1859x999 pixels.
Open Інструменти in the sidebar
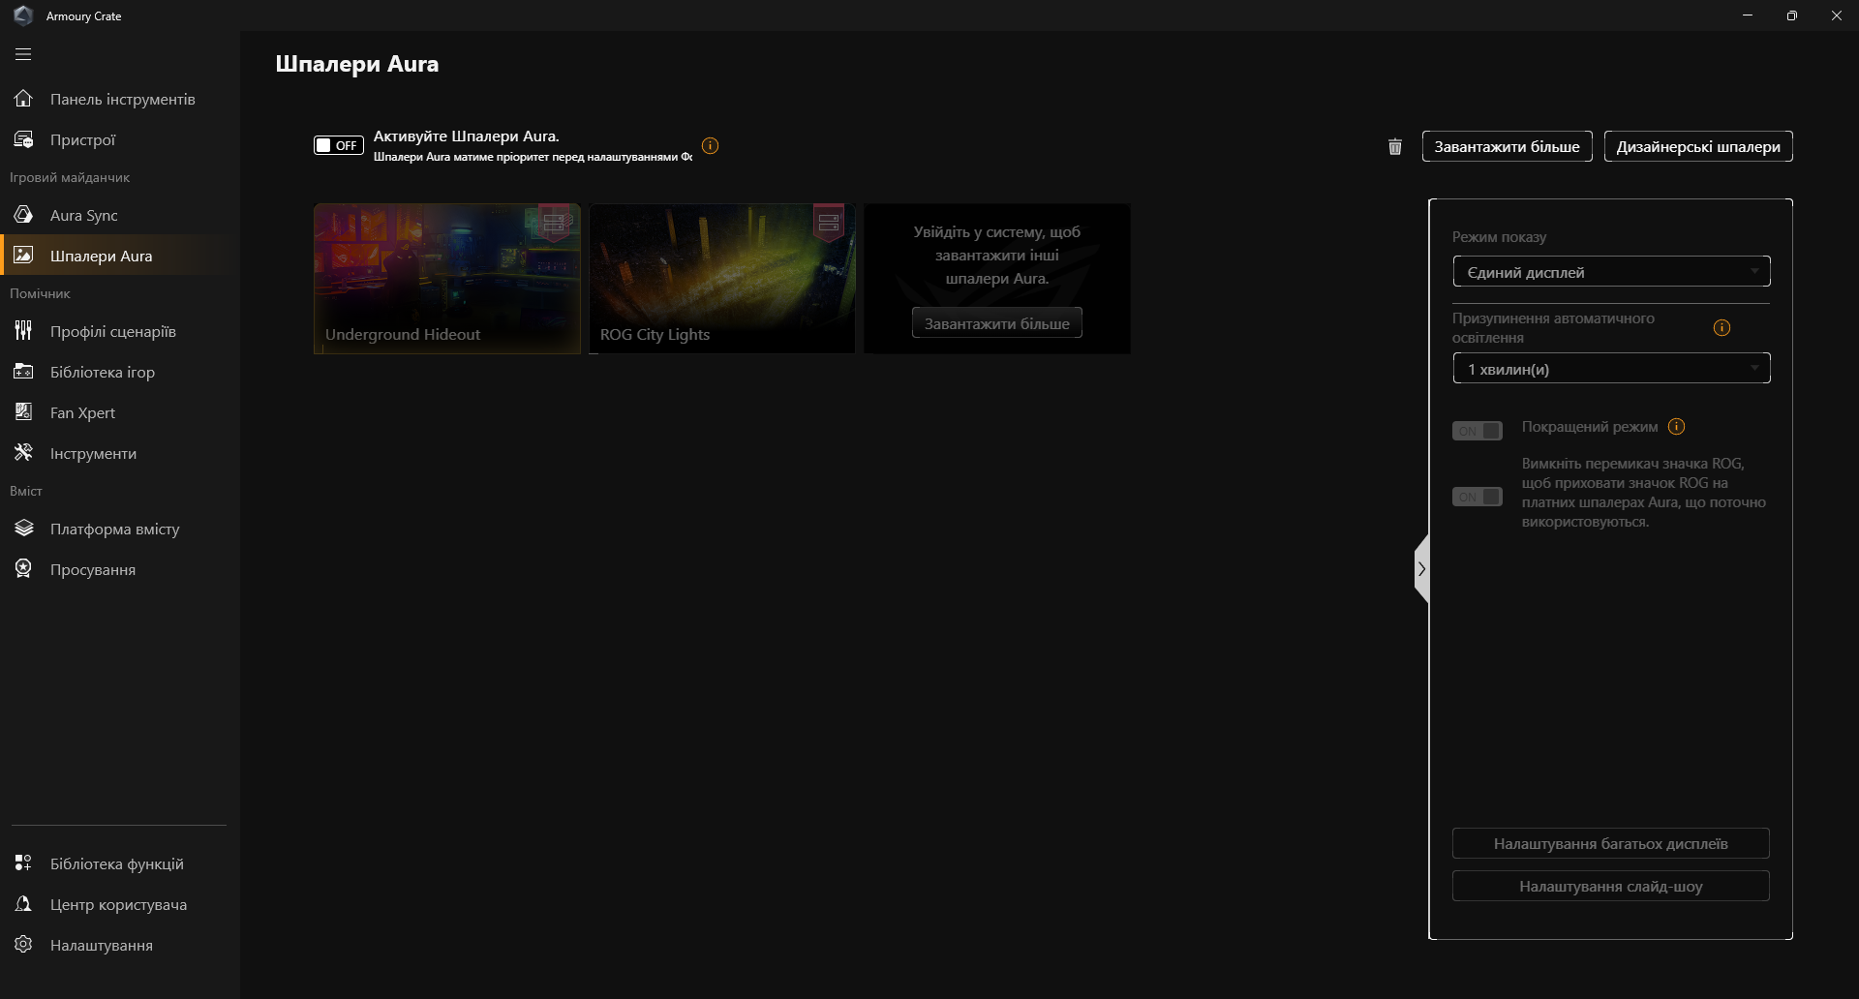click(x=120, y=453)
